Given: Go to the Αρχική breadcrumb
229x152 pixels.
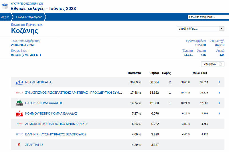Looking at the screenshot, I should click(5, 17).
